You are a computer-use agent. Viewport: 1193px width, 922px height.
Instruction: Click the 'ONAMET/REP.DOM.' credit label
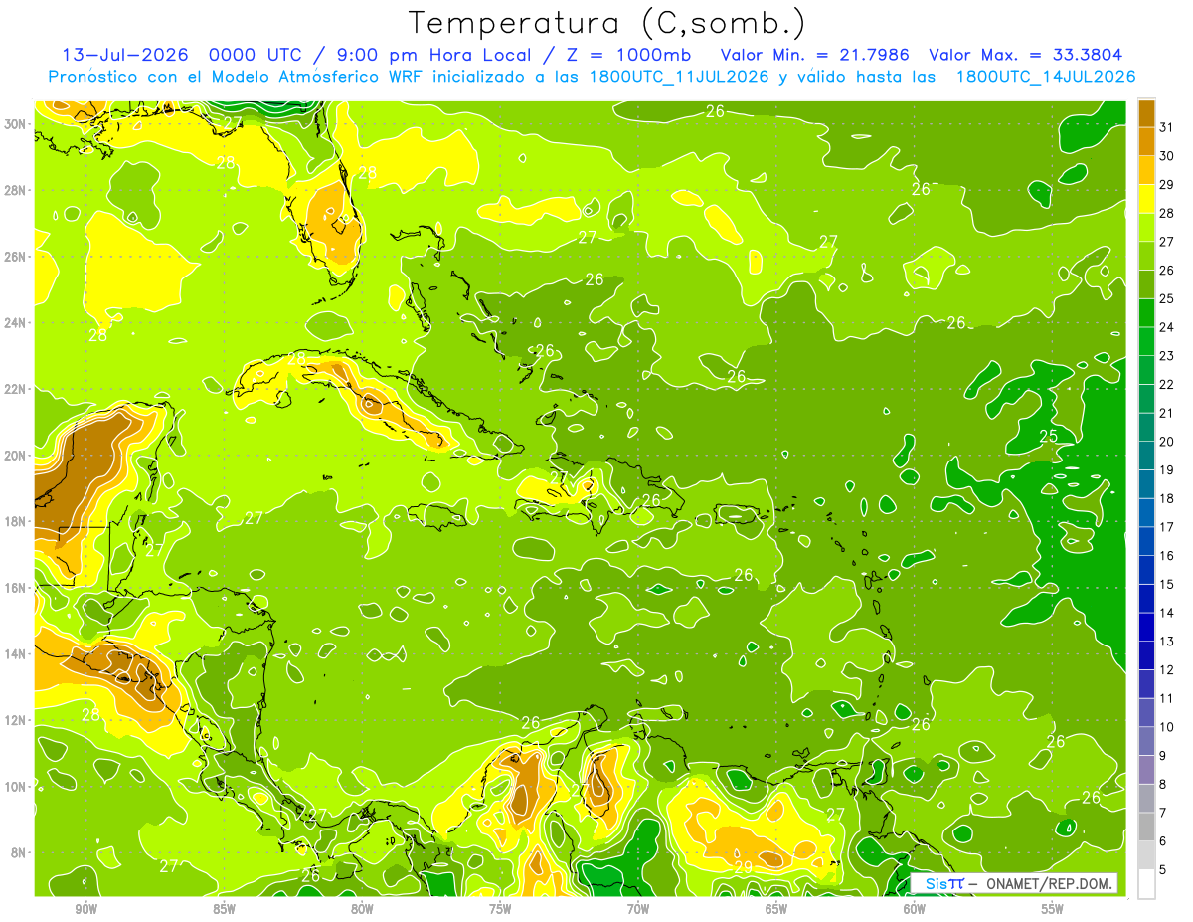click(x=1052, y=883)
